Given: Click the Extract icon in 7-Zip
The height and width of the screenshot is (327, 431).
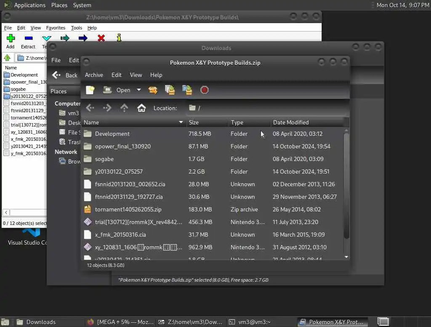Looking at the screenshot, I should pyautogui.click(x=28, y=38).
